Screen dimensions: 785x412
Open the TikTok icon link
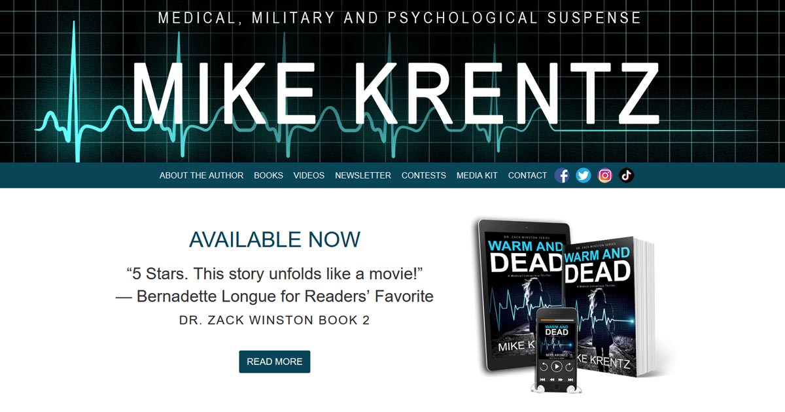point(627,175)
